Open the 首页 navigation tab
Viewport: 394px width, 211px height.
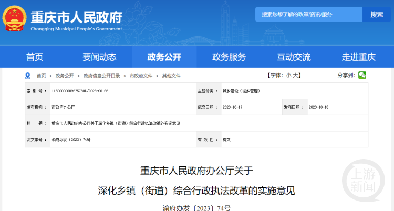tap(35, 57)
